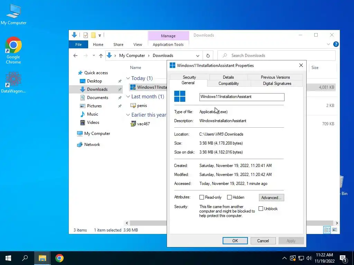Viewport: 354px width, 265px height.
Task: Open the Home ribbon tab
Action: 98,45
